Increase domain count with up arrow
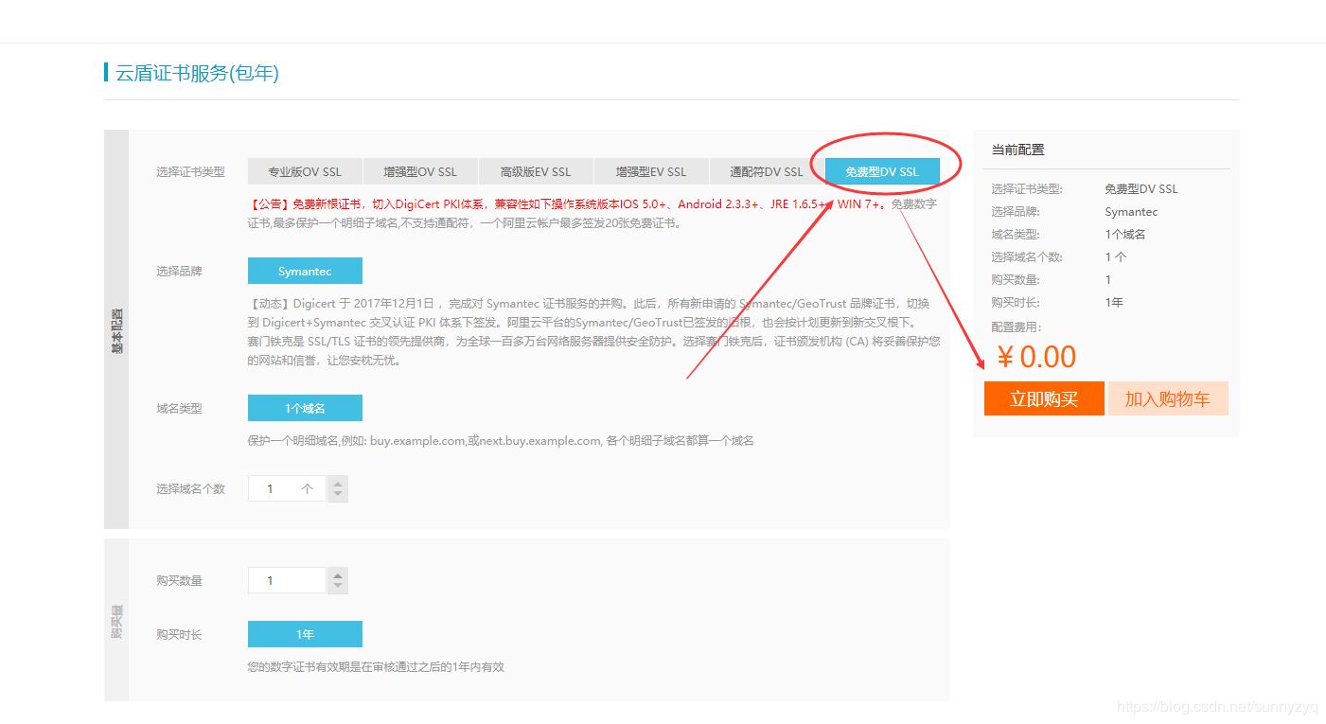Screen dimensions: 1326x724 (338, 483)
